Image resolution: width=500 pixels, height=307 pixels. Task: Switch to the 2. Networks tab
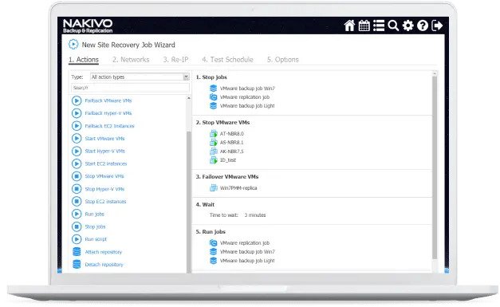click(131, 60)
